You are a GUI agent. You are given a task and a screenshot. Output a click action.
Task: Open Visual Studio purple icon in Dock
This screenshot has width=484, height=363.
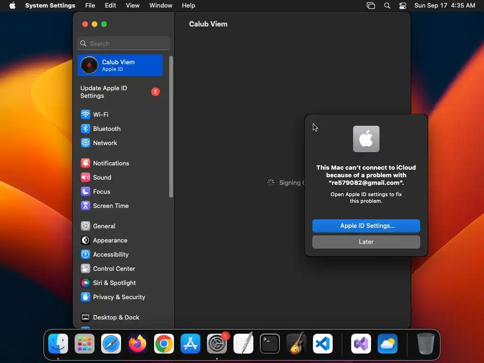coord(361,344)
